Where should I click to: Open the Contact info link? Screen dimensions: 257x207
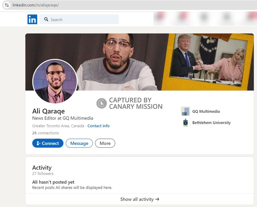click(x=99, y=126)
